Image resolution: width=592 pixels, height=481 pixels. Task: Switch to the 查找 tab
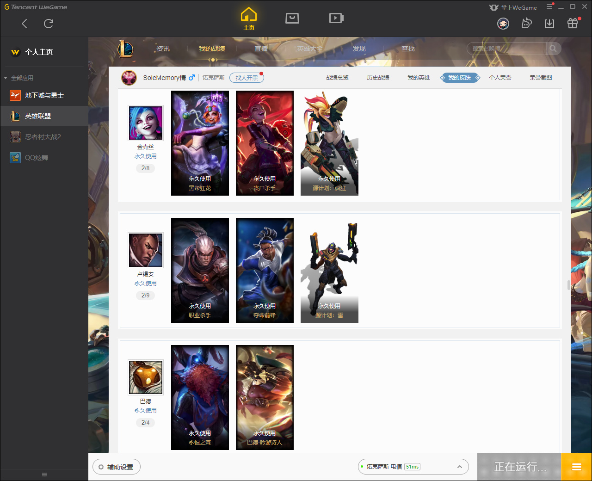click(408, 49)
